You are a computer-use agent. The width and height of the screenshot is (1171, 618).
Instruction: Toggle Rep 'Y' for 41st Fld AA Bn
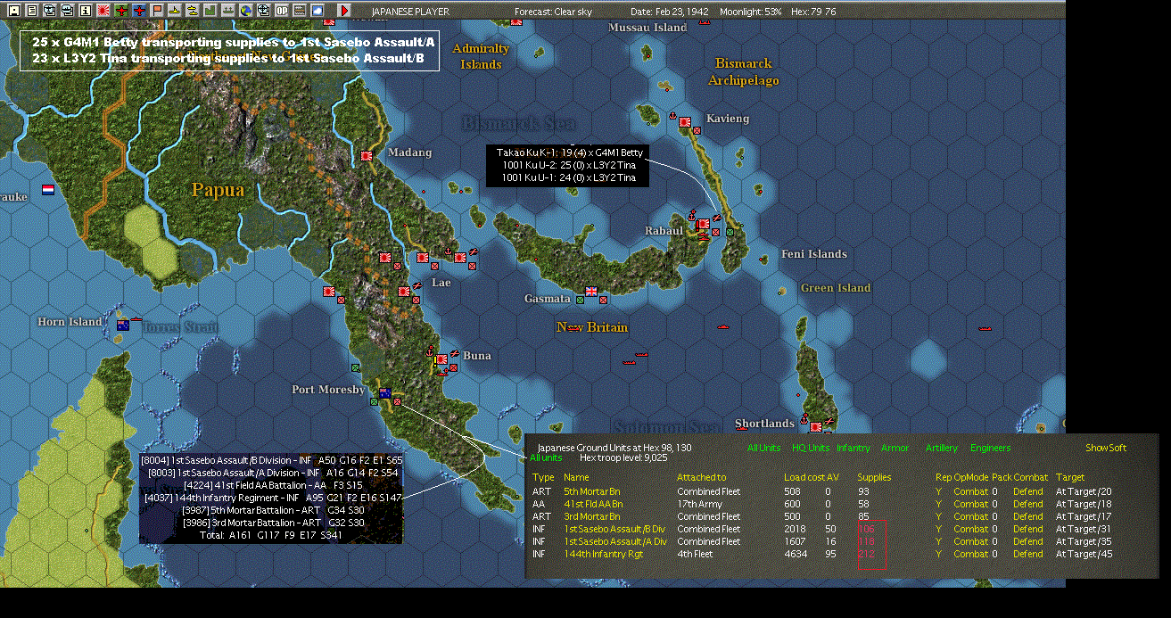point(938,504)
